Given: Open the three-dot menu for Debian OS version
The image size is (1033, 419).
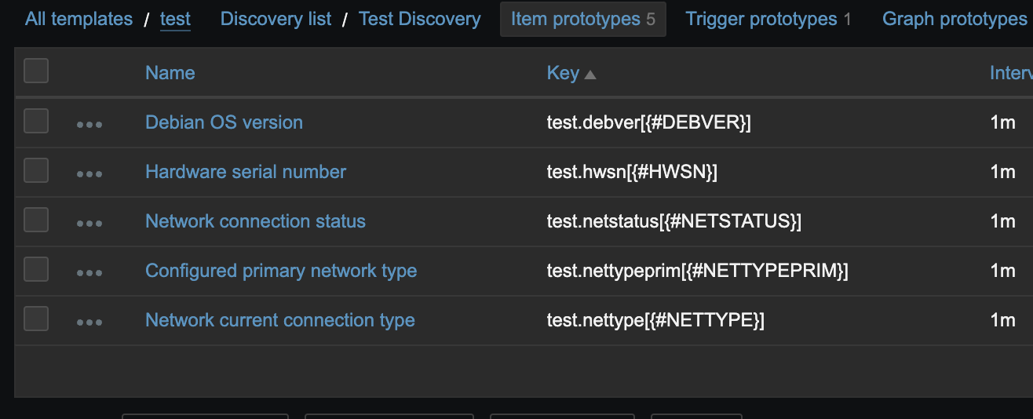Looking at the screenshot, I should coord(89,124).
